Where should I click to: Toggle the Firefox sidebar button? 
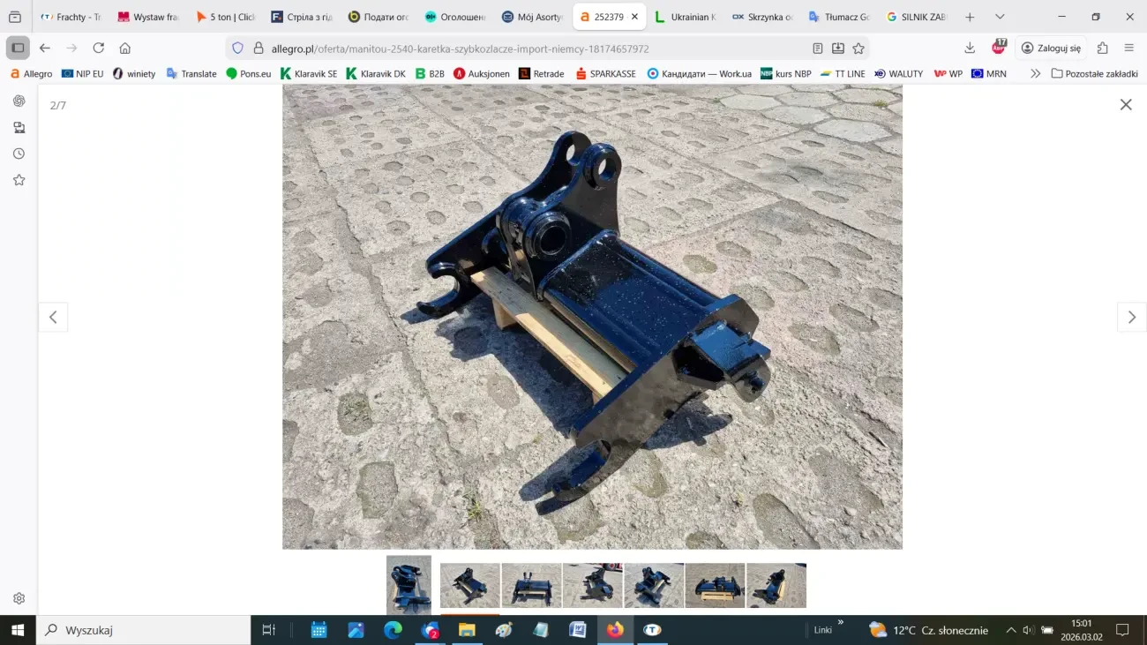click(x=18, y=49)
